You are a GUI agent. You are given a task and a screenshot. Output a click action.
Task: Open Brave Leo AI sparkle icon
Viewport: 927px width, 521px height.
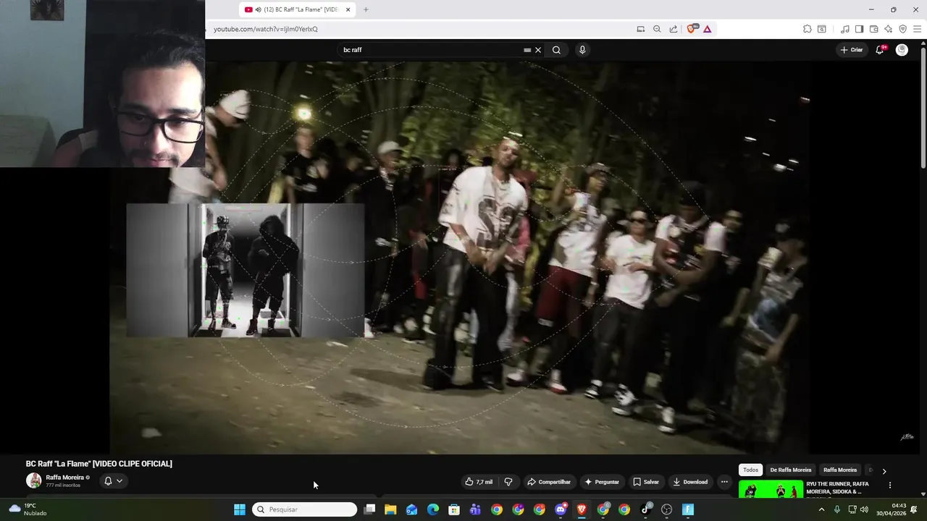pos(888,29)
